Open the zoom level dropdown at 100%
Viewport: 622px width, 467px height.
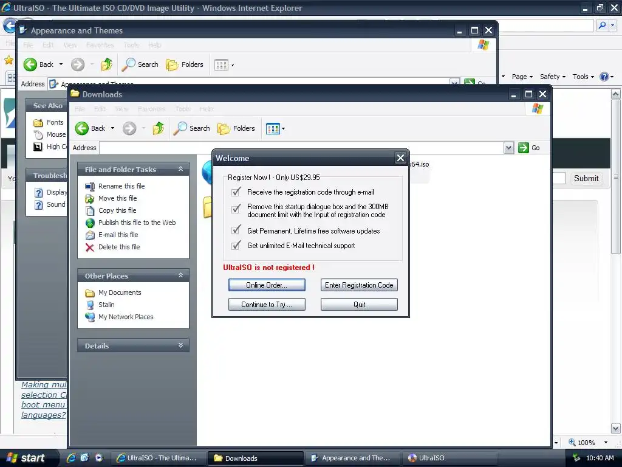point(606,443)
